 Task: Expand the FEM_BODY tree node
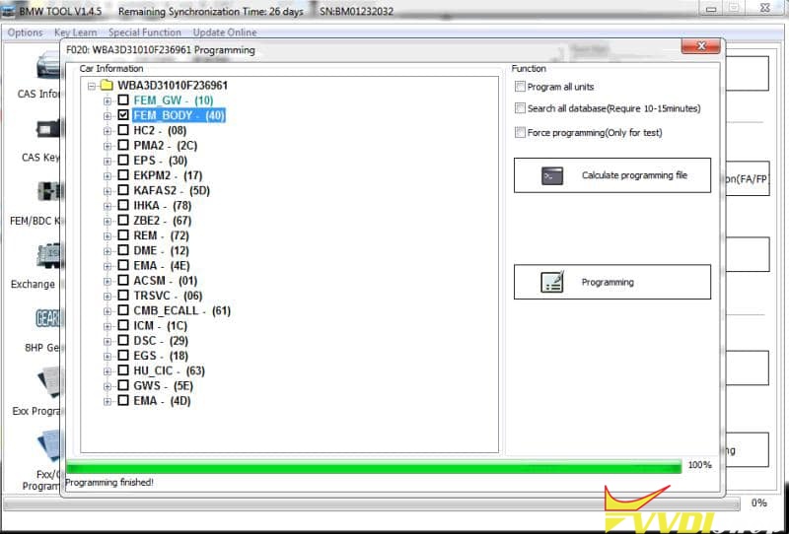pos(108,116)
